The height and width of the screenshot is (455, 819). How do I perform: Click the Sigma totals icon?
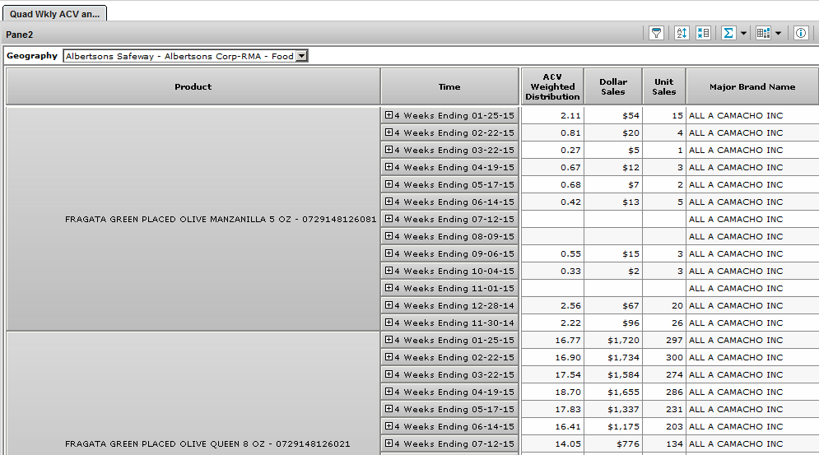click(728, 33)
